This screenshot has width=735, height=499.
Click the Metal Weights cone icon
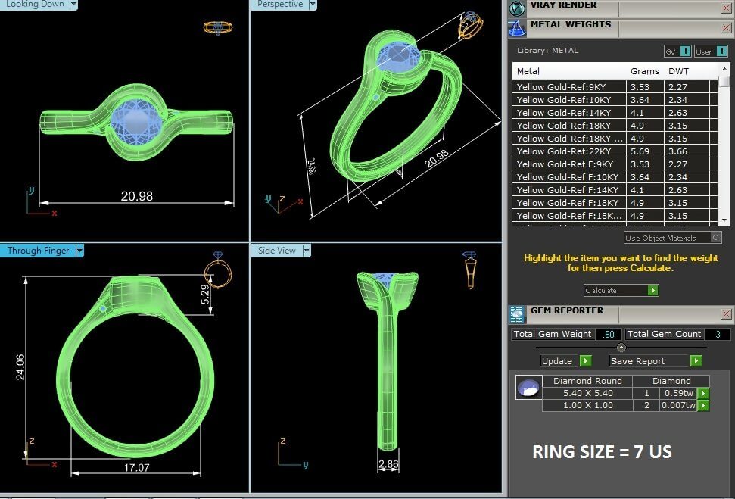[x=517, y=29]
